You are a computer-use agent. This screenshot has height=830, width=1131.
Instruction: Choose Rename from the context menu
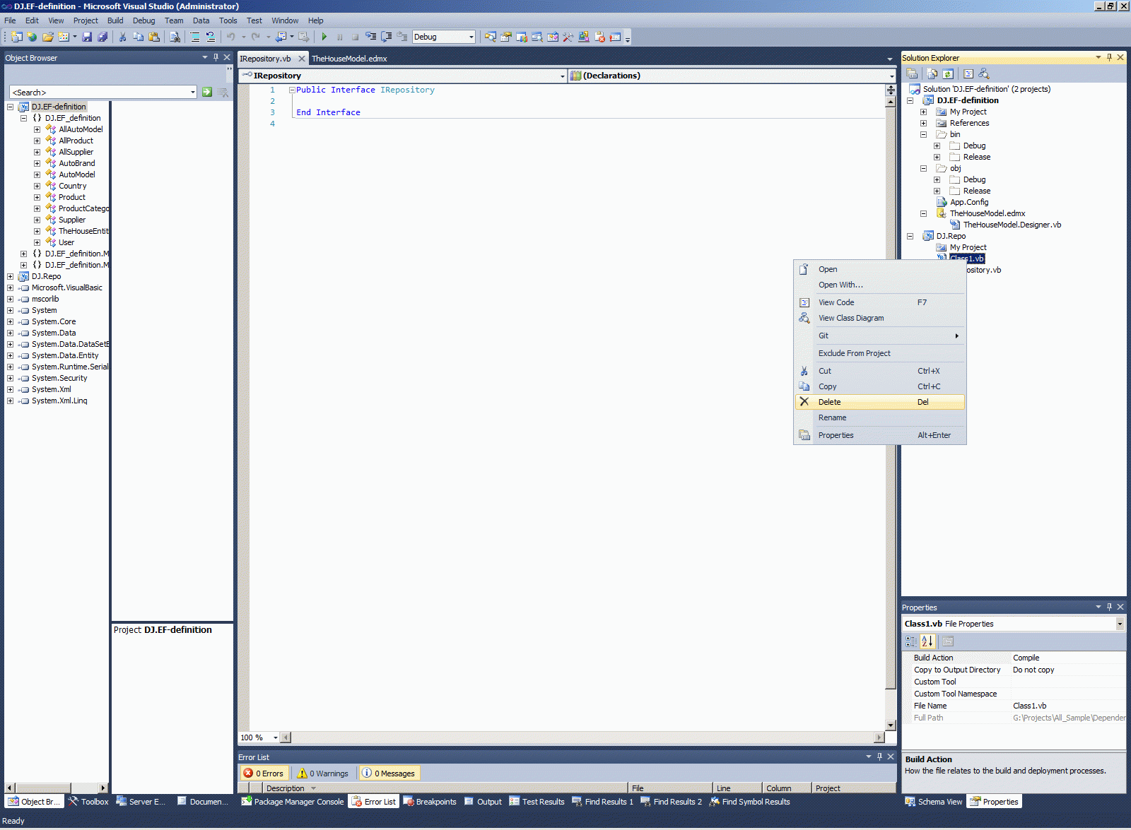[x=880, y=417]
